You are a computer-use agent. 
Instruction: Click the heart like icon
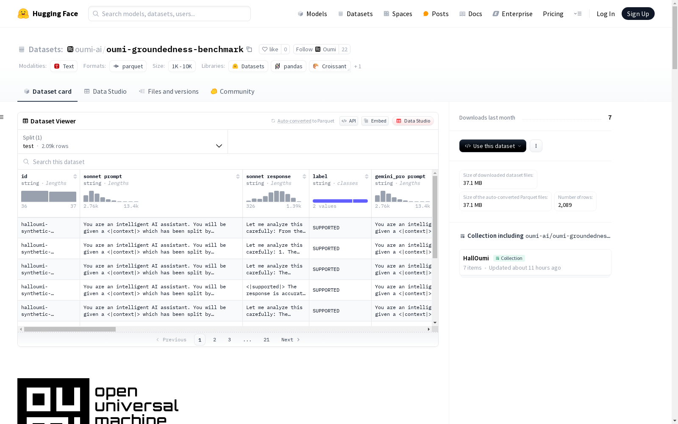pos(265,49)
